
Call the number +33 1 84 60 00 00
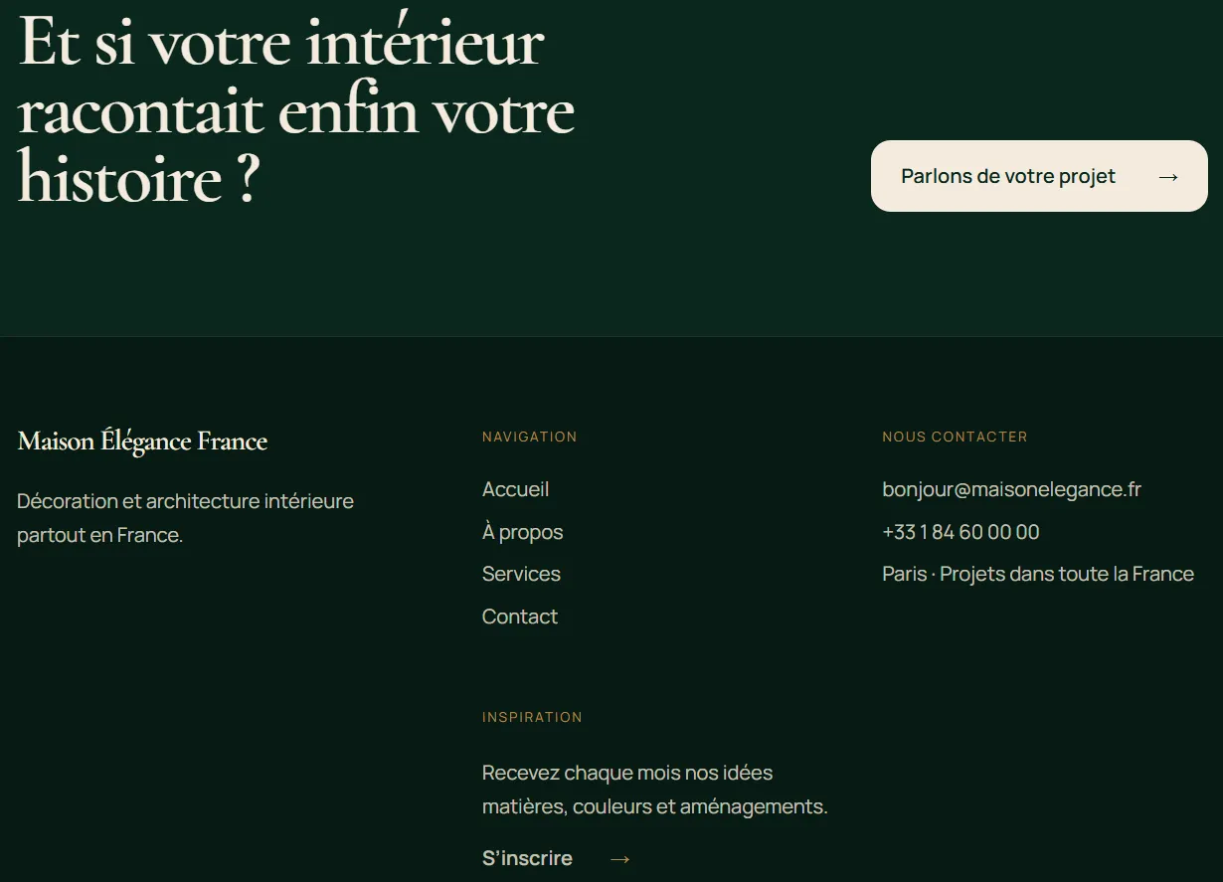pos(961,532)
